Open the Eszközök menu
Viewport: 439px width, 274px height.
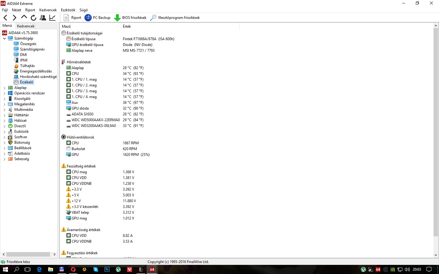(68, 10)
